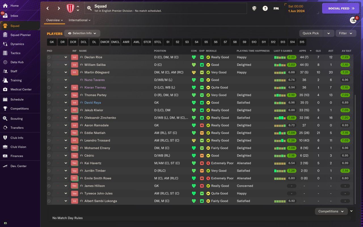
Task: Open Nuno Tavares' player profile
Action: (94, 80)
